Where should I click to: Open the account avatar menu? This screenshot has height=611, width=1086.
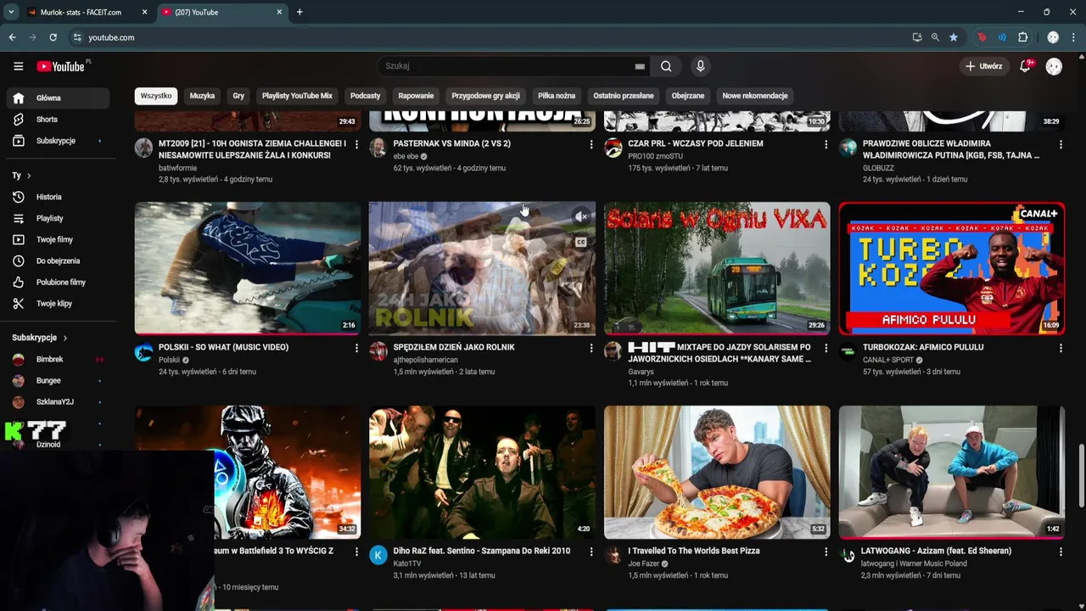click(1054, 66)
